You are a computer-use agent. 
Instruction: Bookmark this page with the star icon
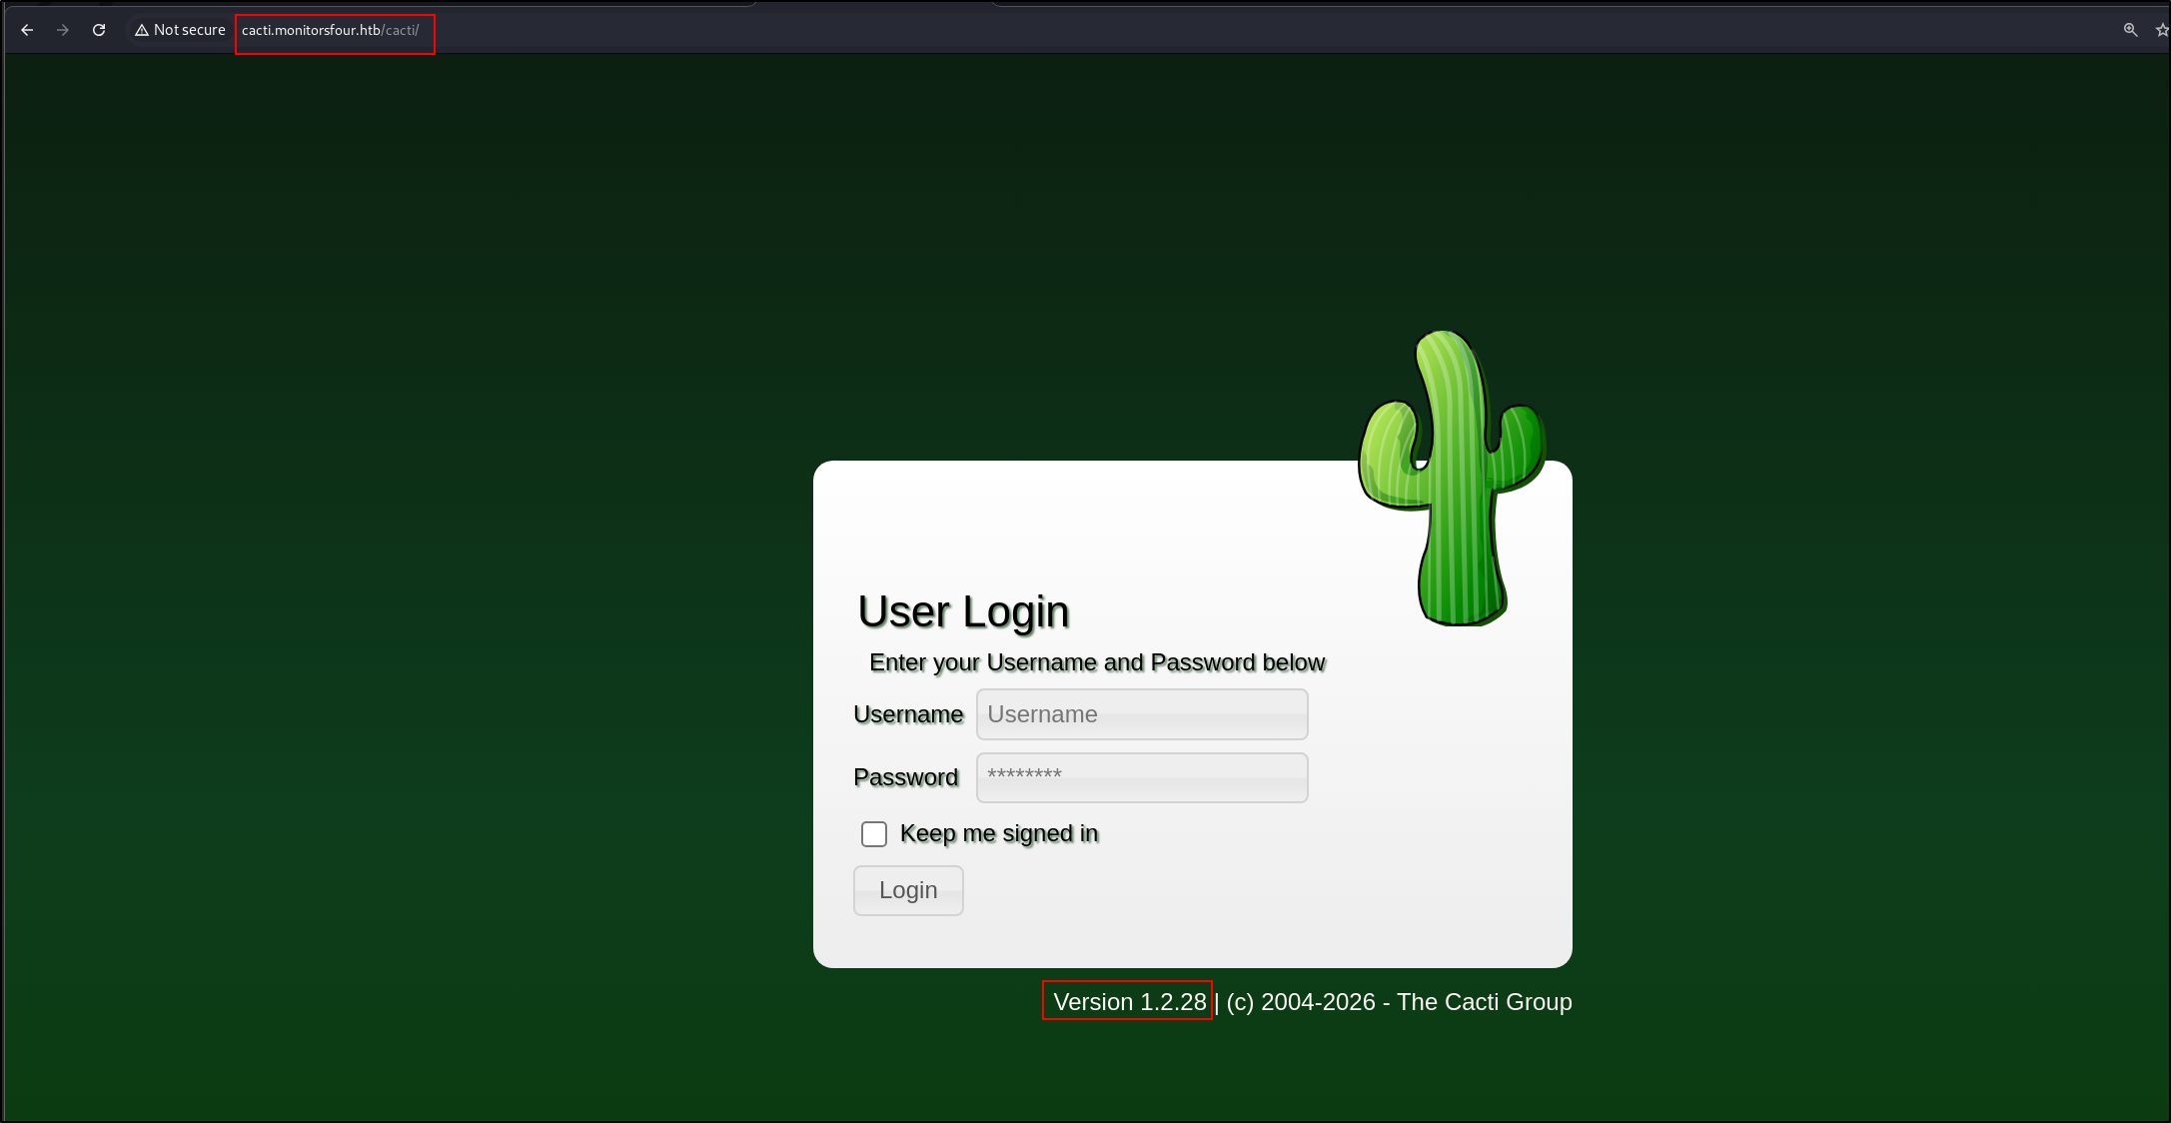[2162, 30]
